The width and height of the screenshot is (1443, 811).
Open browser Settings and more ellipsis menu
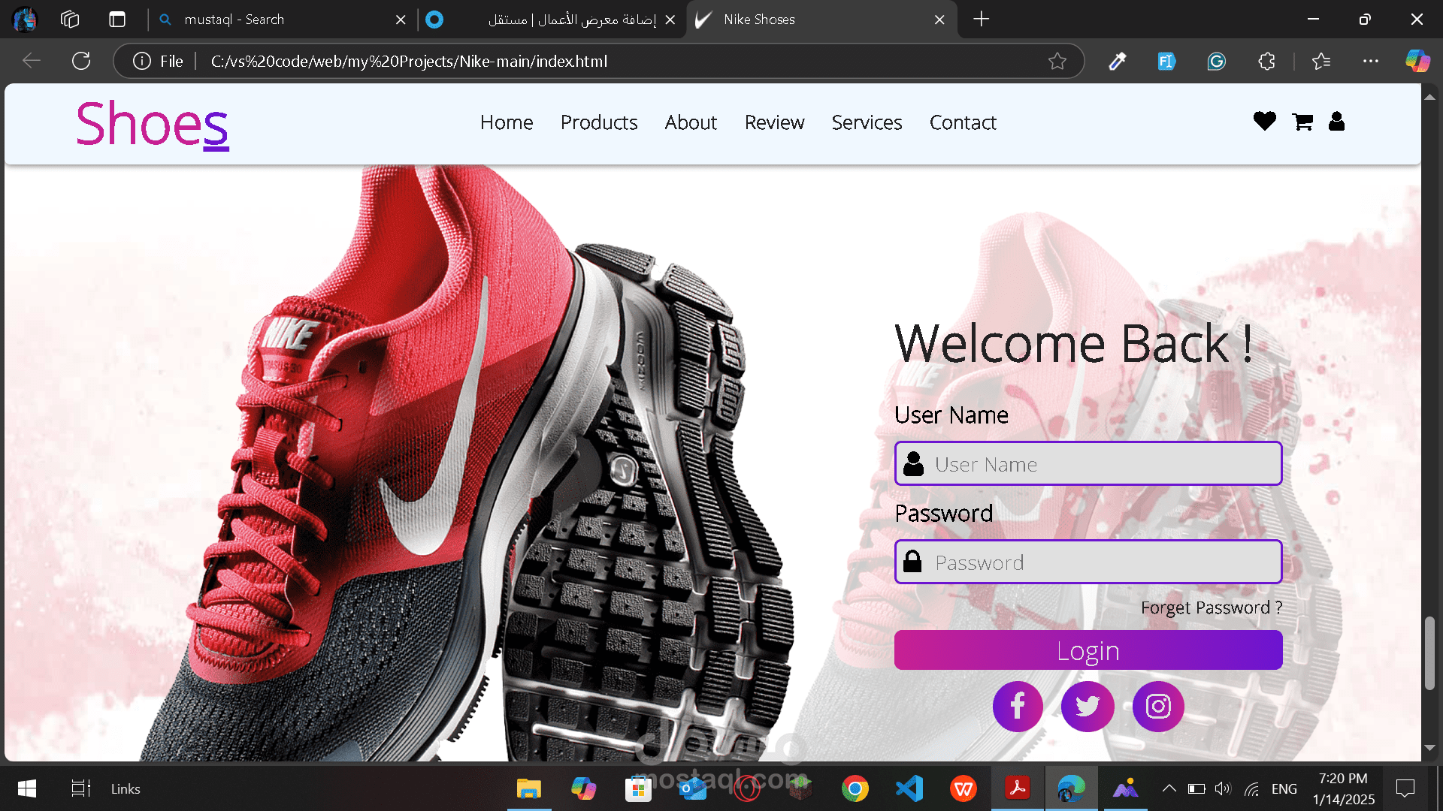(1370, 61)
